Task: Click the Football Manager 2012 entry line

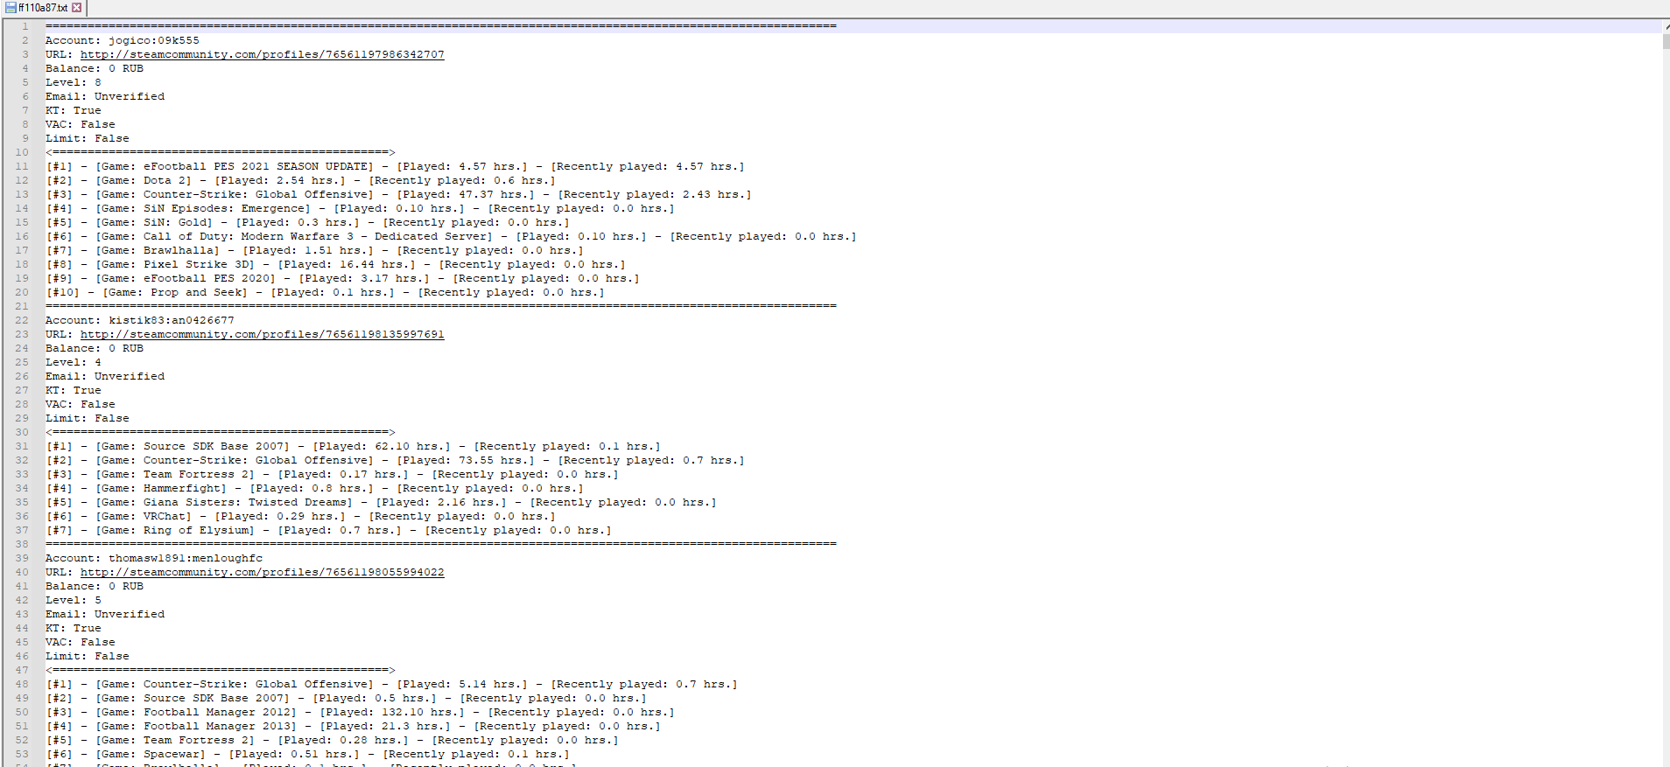Action: pos(360,712)
